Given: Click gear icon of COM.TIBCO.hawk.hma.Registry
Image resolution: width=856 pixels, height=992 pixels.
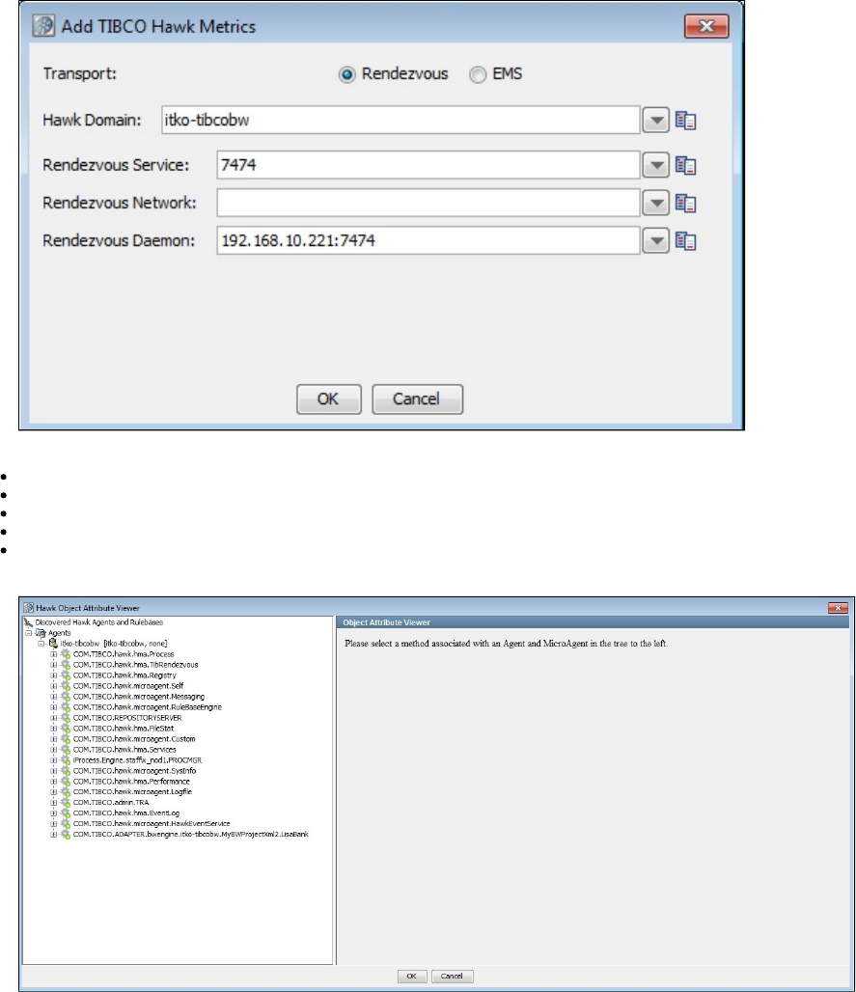Looking at the screenshot, I should coord(66,675).
